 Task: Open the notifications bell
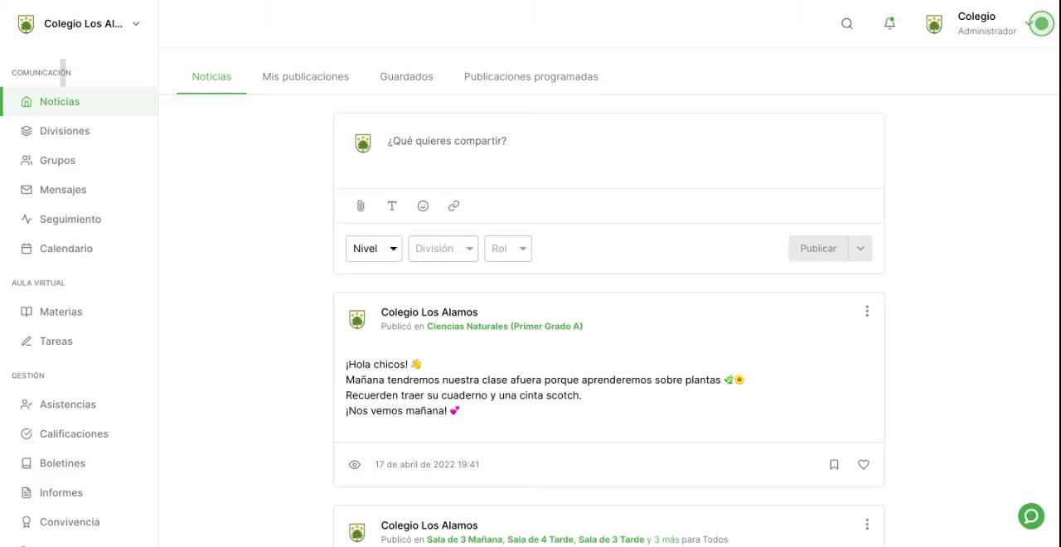point(889,24)
